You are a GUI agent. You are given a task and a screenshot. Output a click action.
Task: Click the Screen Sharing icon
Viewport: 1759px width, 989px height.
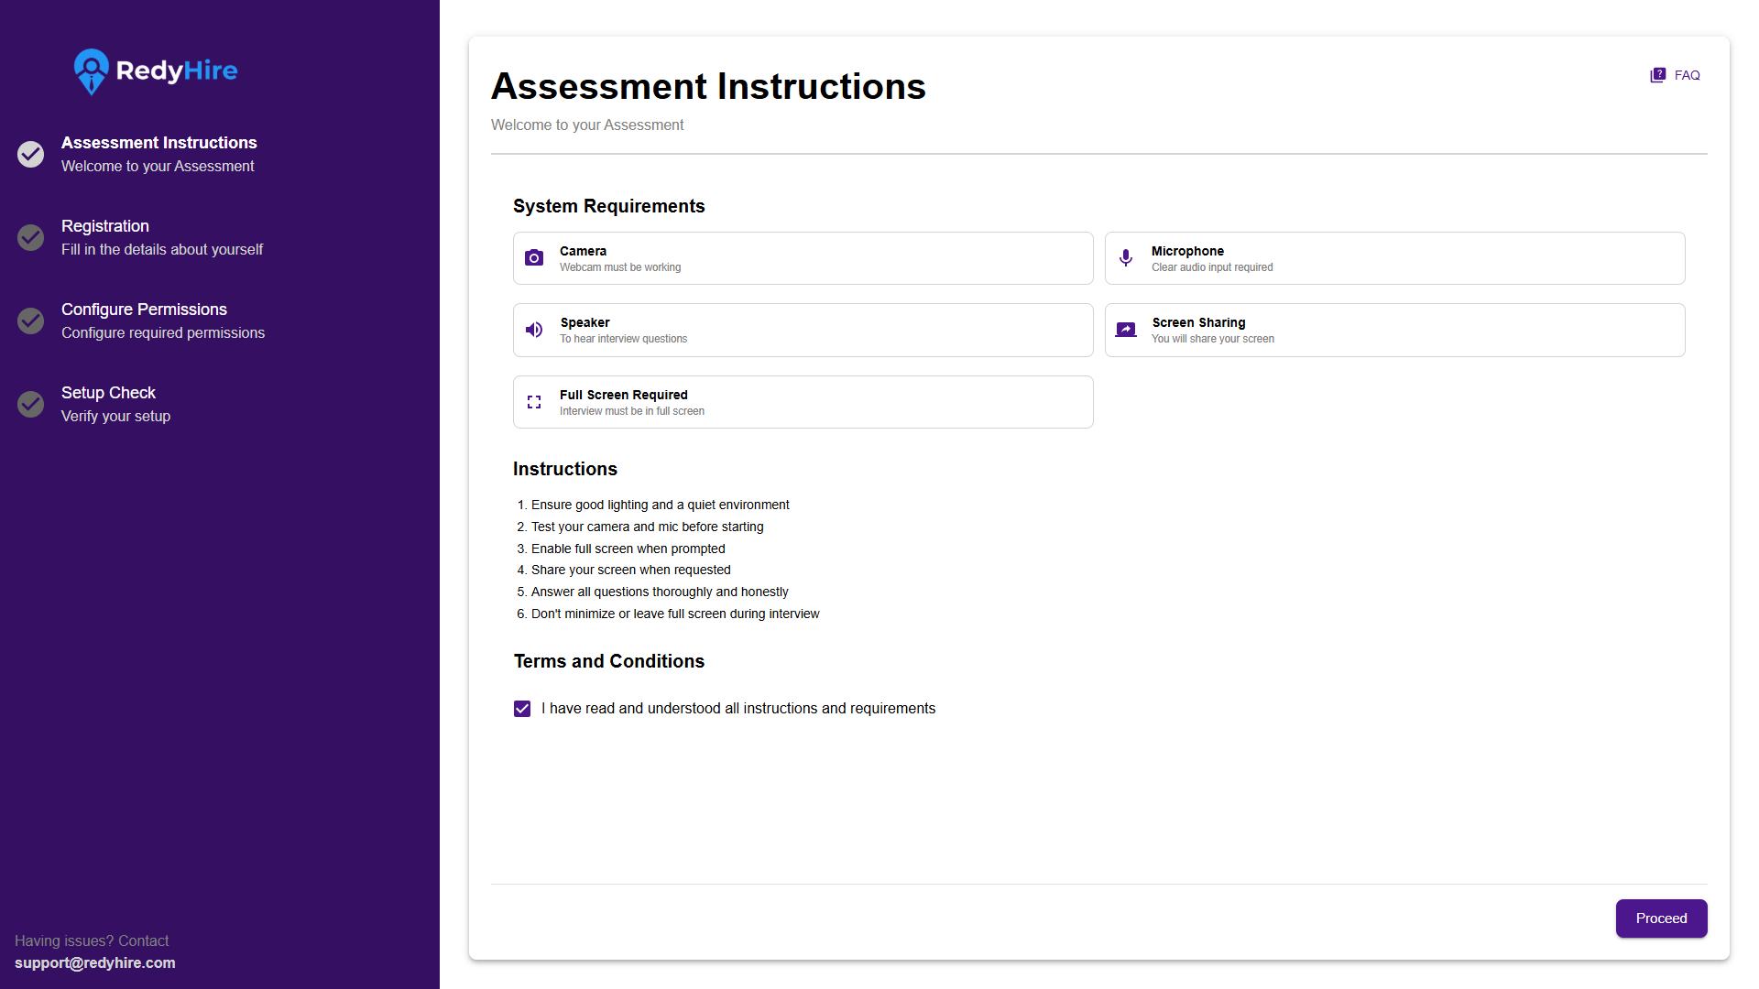pyautogui.click(x=1126, y=330)
